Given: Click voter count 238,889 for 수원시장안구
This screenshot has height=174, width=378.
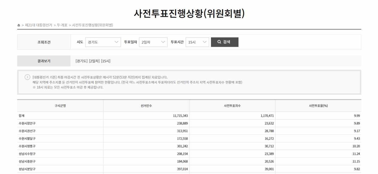Looking at the screenshot, I should tap(182, 123).
